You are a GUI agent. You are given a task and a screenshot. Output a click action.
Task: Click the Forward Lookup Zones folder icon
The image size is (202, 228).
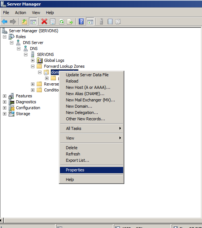39,66
